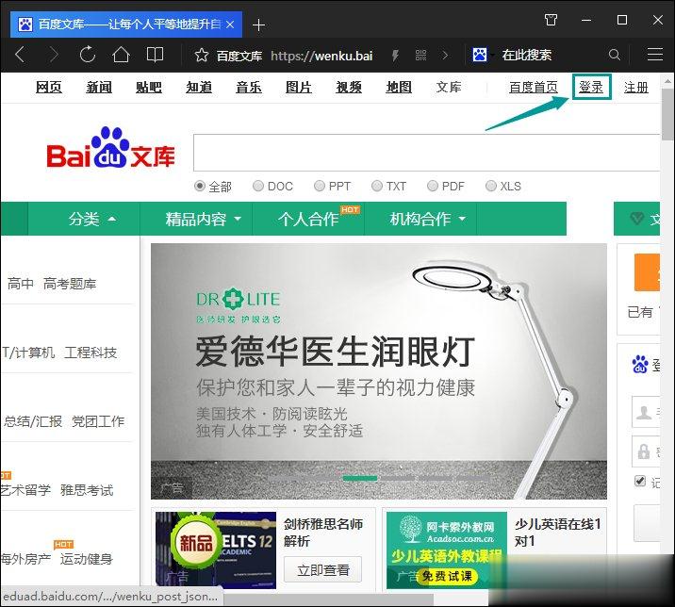Click the magnifier search icon

(615, 55)
